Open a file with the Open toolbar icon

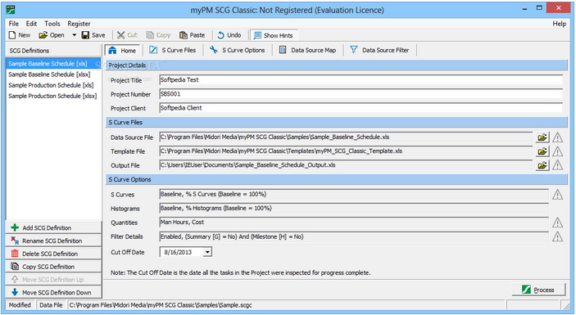[43, 35]
